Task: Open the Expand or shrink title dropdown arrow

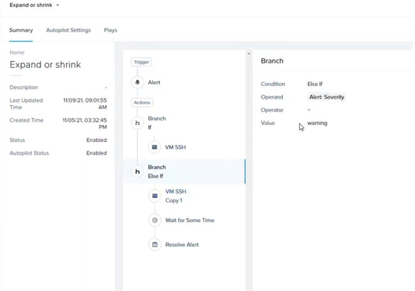Action: (x=57, y=5)
